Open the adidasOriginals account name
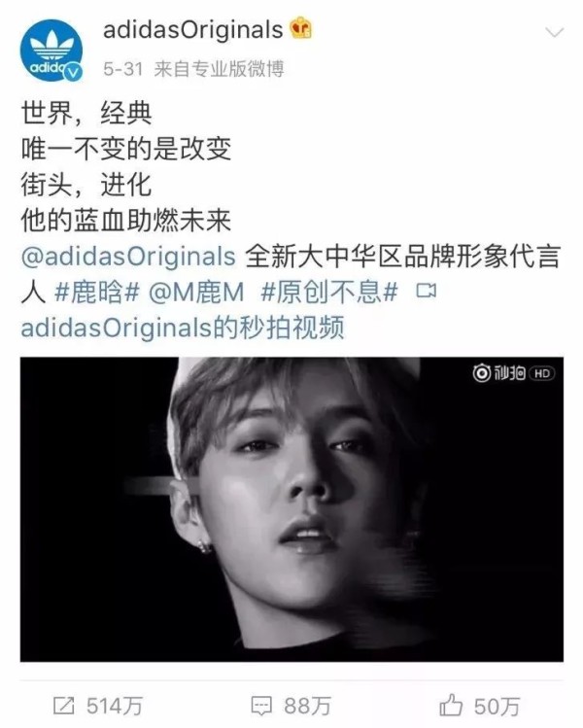This screenshot has width=583, height=728. coord(192,30)
